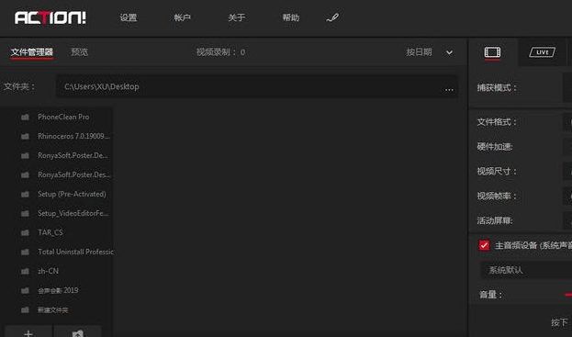Click folder icon beside PhoneClean Pro

coord(25,117)
